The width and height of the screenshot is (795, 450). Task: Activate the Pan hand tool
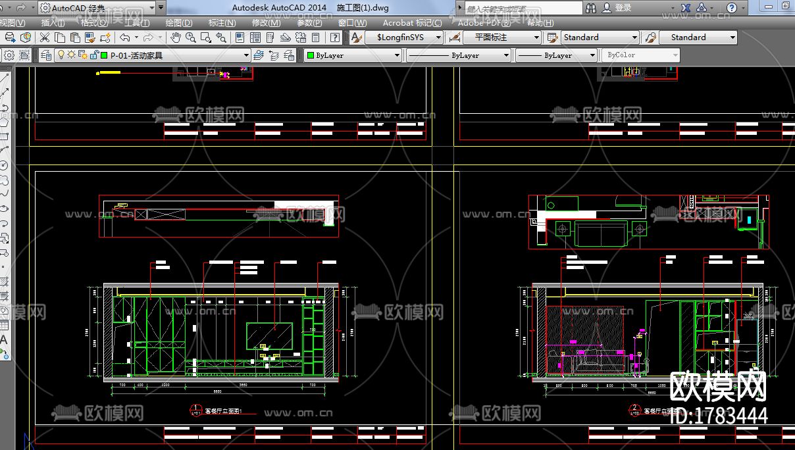[x=176, y=37]
